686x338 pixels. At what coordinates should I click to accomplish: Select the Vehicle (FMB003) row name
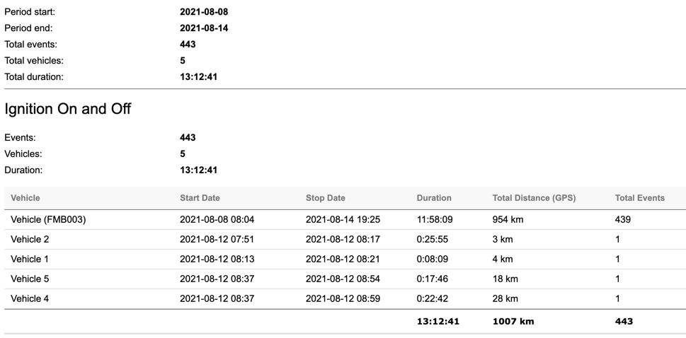48,220
